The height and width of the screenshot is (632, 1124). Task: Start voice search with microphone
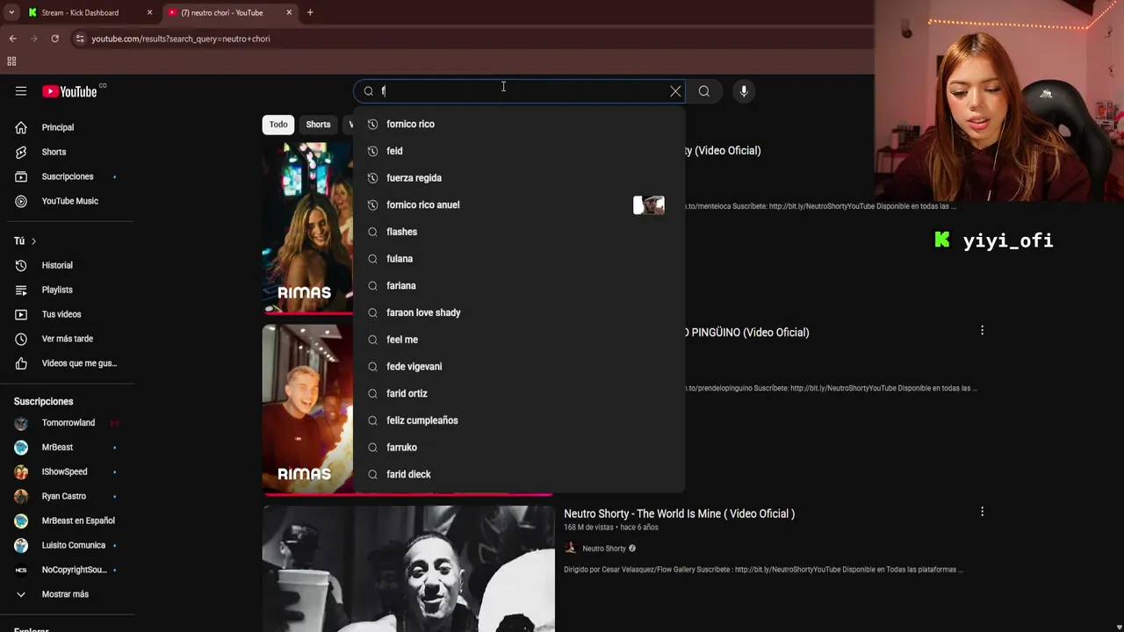(x=744, y=91)
